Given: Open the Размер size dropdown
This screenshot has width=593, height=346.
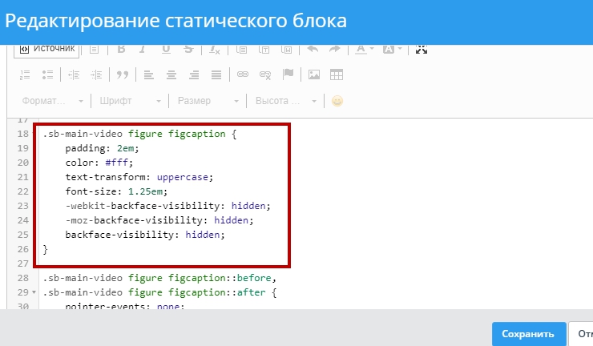Looking at the screenshot, I should click(x=208, y=101).
